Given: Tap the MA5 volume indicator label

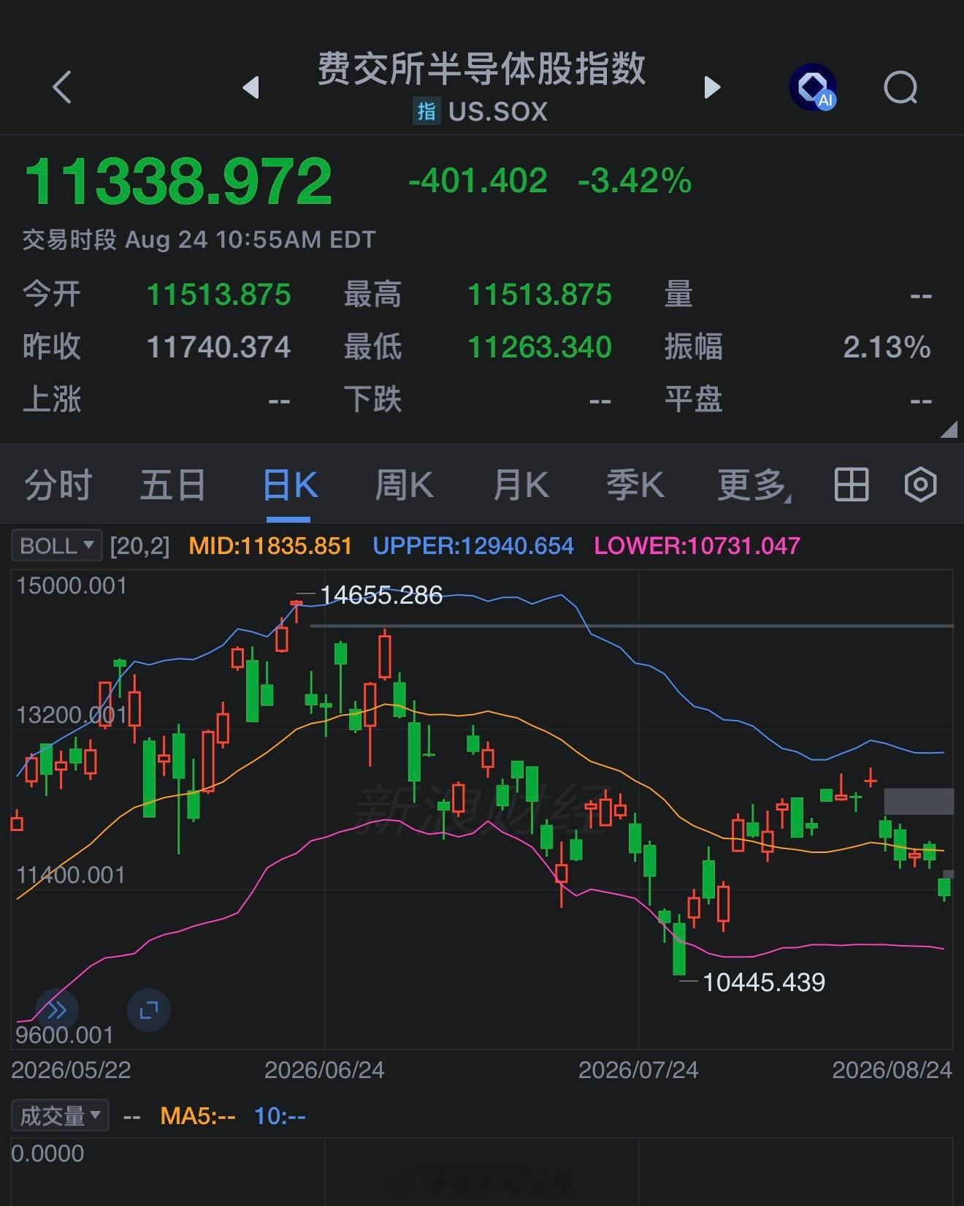Looking at the screenshot, I should coord(198,1116).
